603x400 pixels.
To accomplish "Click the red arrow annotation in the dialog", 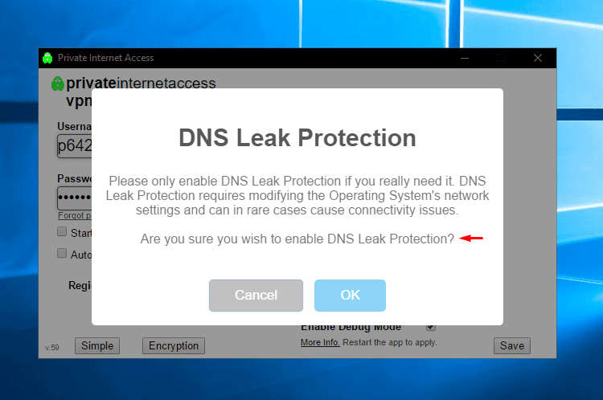I will tap(471, 239).
